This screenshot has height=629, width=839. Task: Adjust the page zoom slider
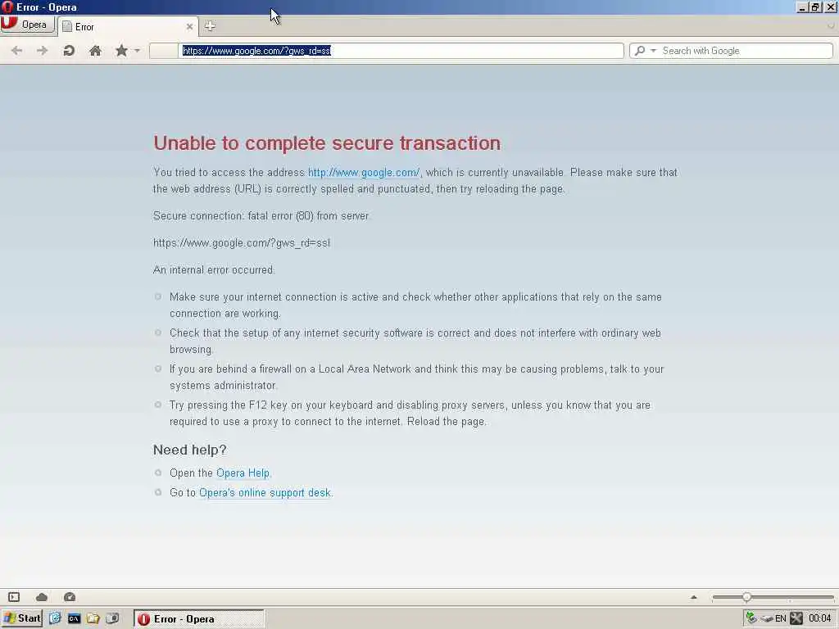773,597
